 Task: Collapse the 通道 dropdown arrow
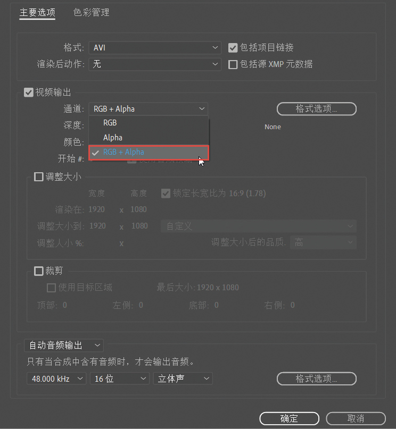[202, 109]
